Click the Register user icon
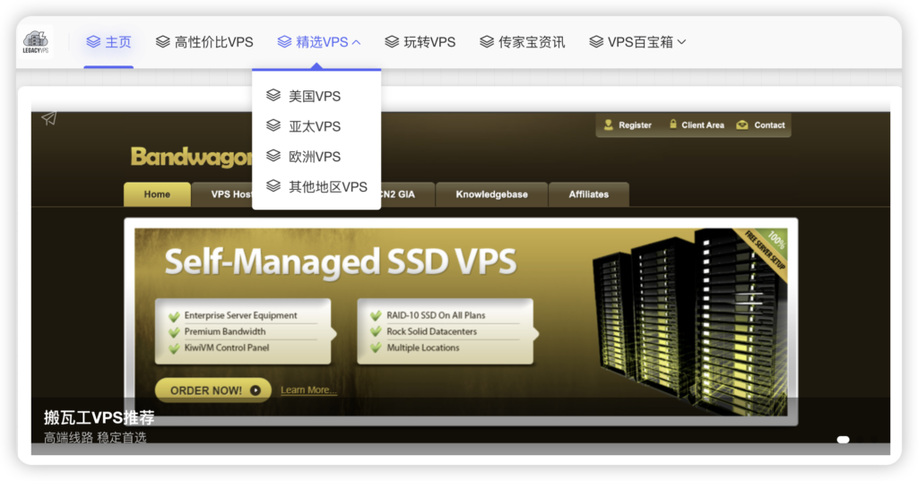Viewport: 918px width, 481px height. click(609, 125)
